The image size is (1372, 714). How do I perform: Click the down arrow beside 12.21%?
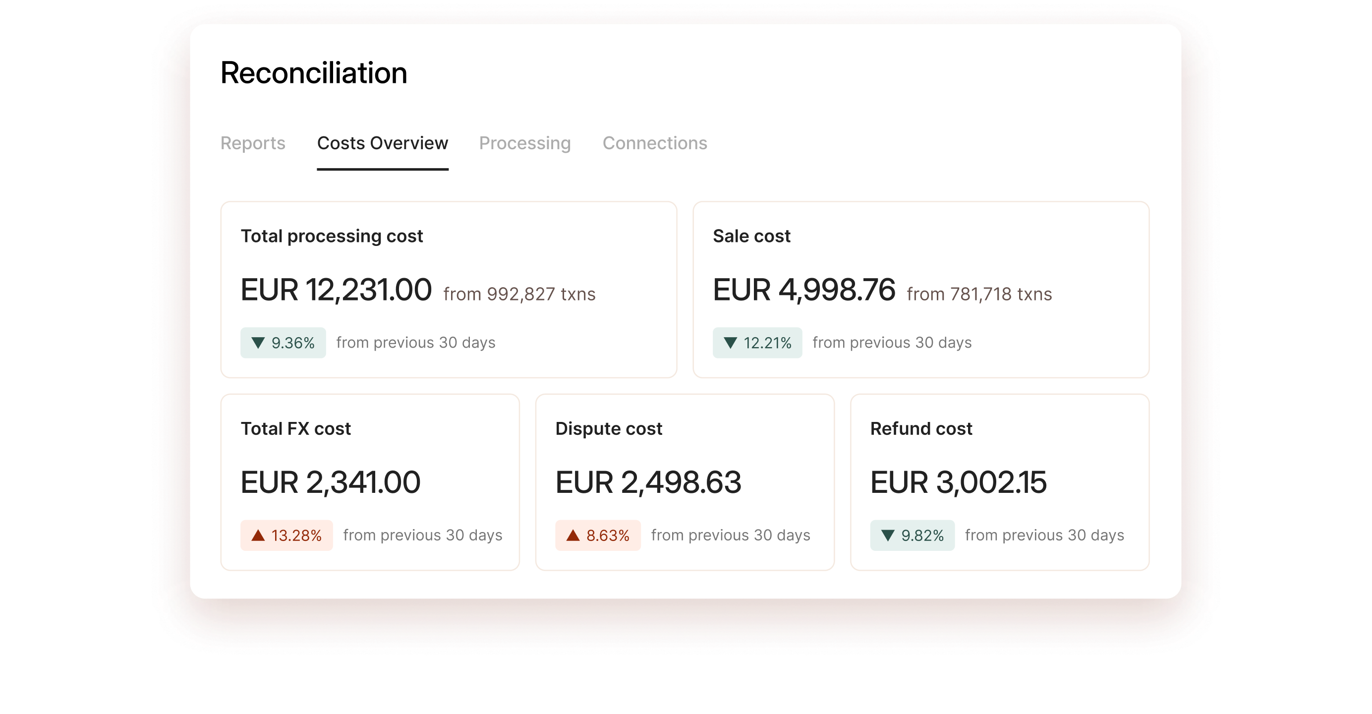coord(730,343)
